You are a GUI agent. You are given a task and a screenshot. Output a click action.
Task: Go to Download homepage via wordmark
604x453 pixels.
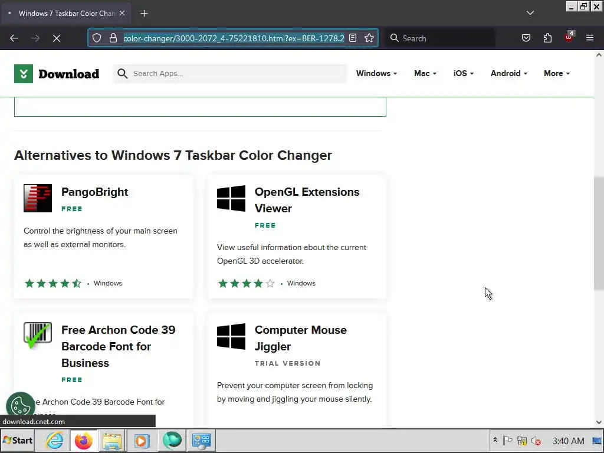click(69, 74)
